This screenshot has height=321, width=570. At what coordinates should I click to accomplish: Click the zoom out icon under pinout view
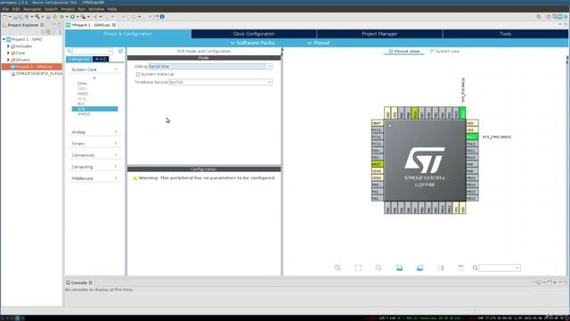point(379,267)
